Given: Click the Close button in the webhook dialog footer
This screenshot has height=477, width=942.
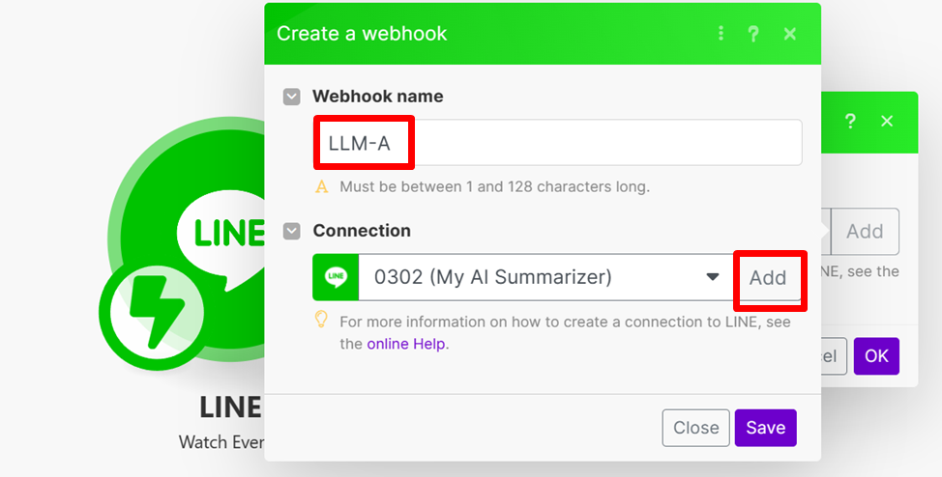Looking at the screenshot, I should (x=695, y=428).
